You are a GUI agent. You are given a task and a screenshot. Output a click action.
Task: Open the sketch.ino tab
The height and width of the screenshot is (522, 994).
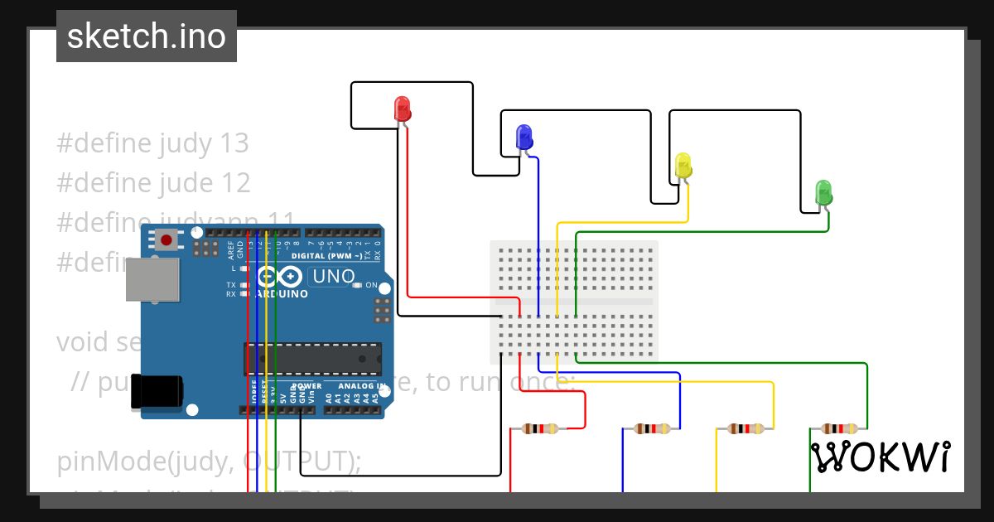coord(146,36)
